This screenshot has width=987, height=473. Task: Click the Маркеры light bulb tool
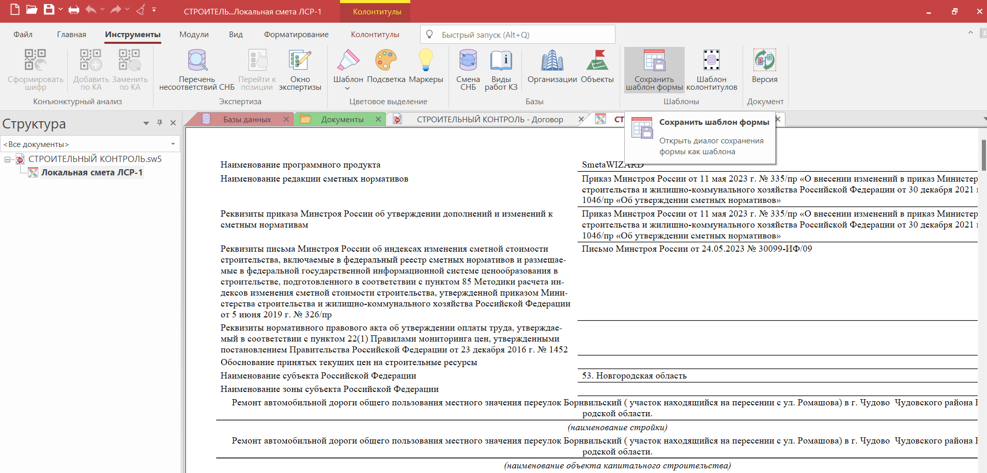click(x=426, y=66)
